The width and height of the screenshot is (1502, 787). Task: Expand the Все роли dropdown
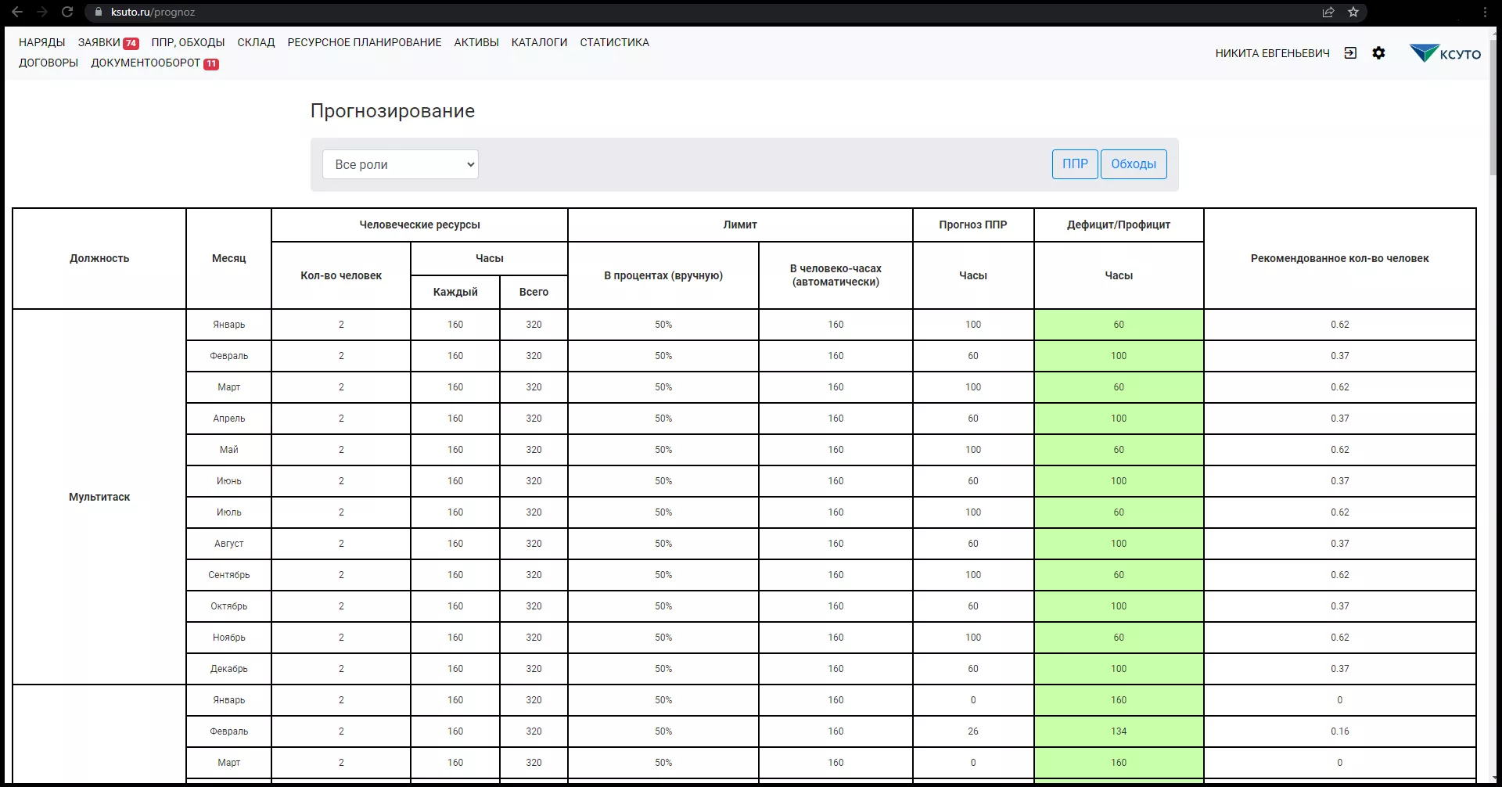click(401, 164)
